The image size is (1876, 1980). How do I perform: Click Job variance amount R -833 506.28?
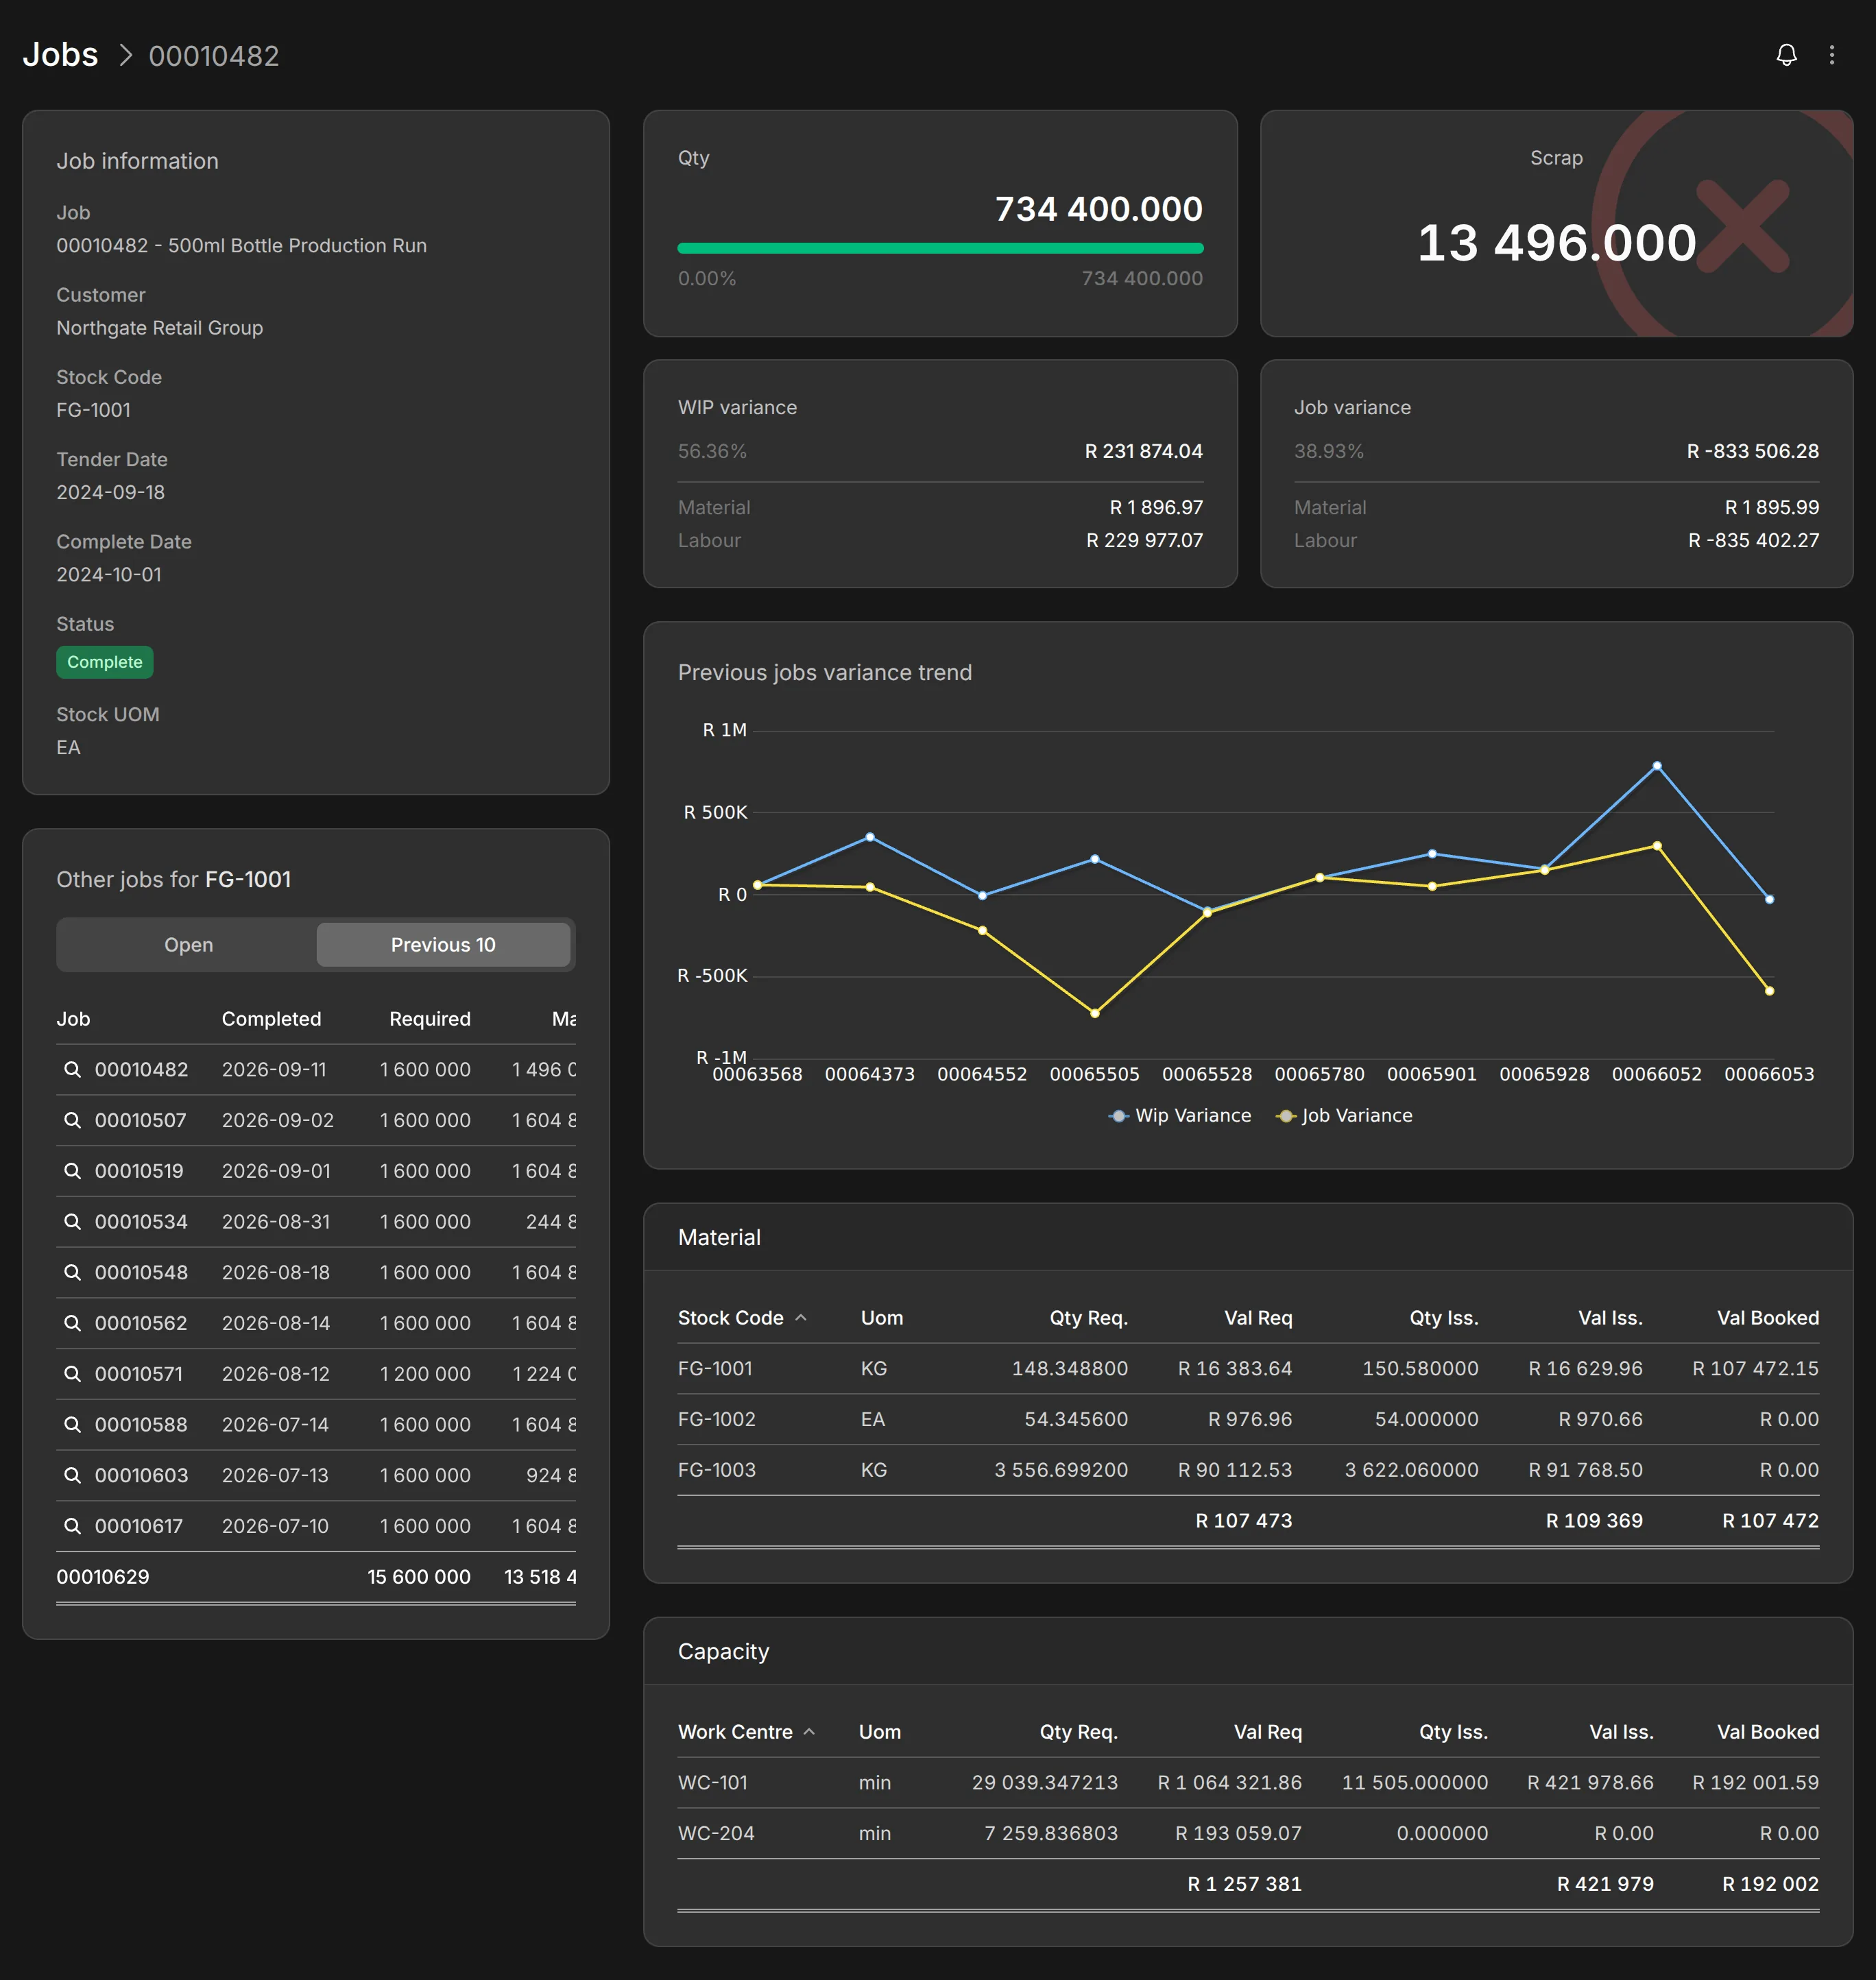[1752, 451]
